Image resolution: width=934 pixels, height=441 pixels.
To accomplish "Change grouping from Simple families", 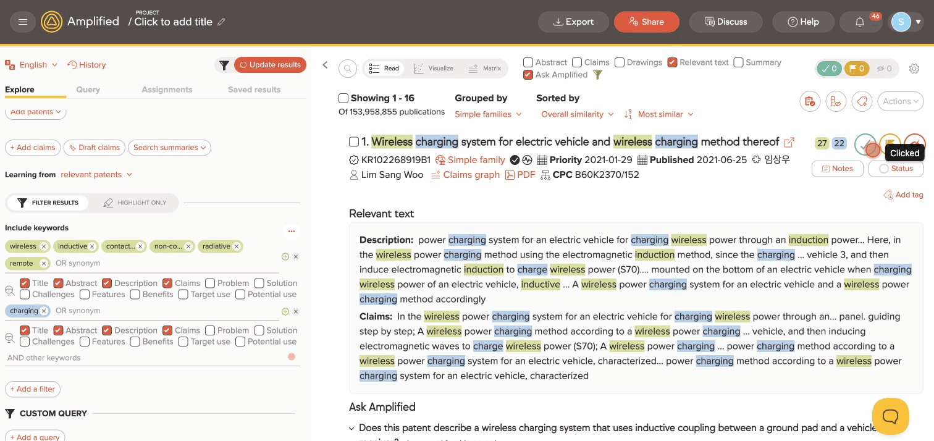I will (x=488, y=114).
